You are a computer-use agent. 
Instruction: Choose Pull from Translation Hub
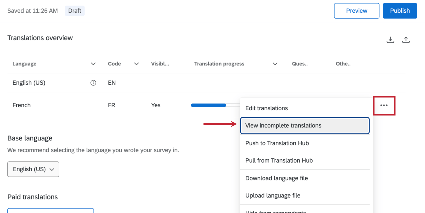click(x=279, y=160)
